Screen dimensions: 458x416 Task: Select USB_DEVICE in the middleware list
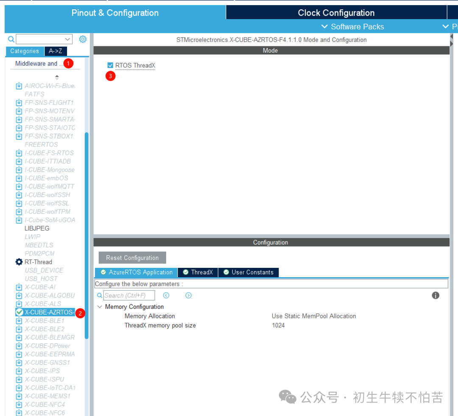(x=44, y=270)
